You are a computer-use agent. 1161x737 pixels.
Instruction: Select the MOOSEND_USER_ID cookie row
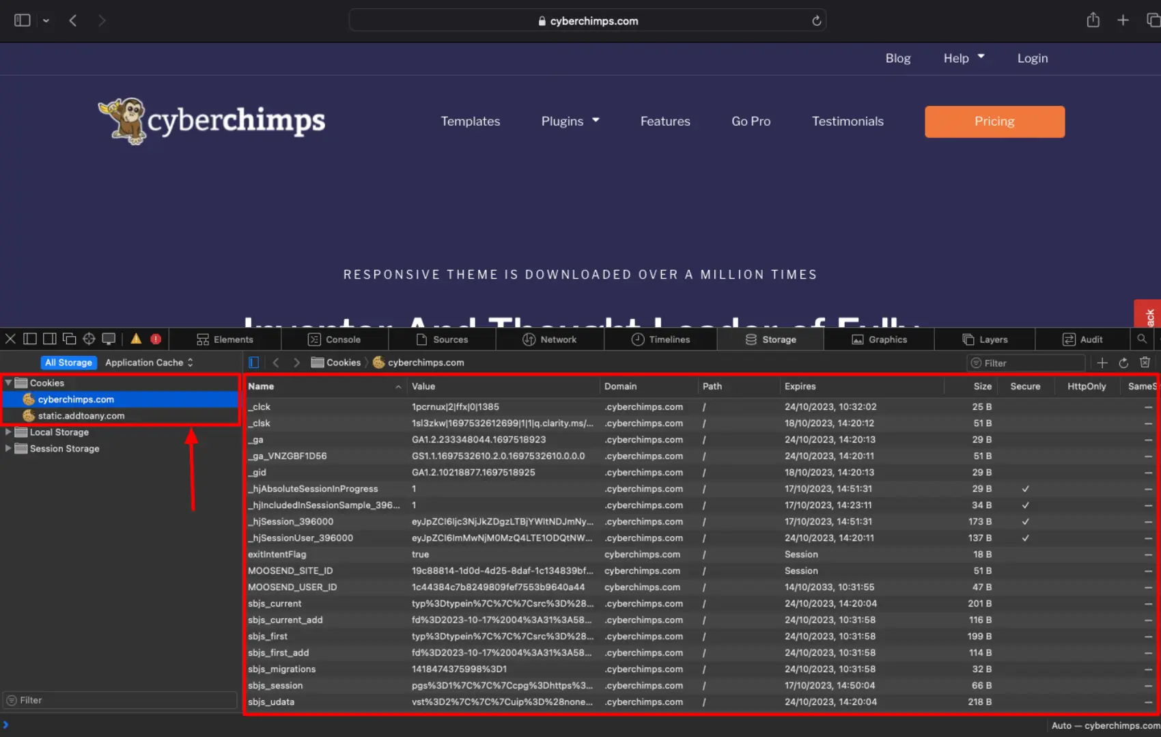click(x=701, y=587)
